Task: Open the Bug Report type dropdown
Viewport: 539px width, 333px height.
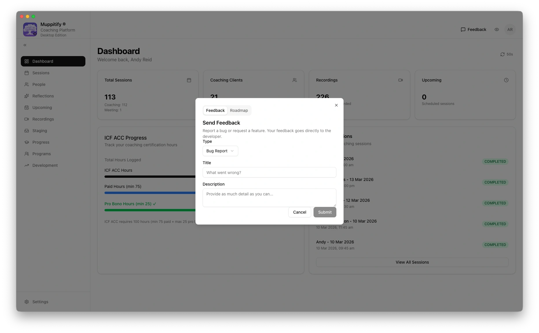Action: [x=220, y=151]
